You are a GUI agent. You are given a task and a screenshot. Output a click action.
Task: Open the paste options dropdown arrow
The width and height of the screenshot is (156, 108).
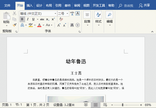7,26
